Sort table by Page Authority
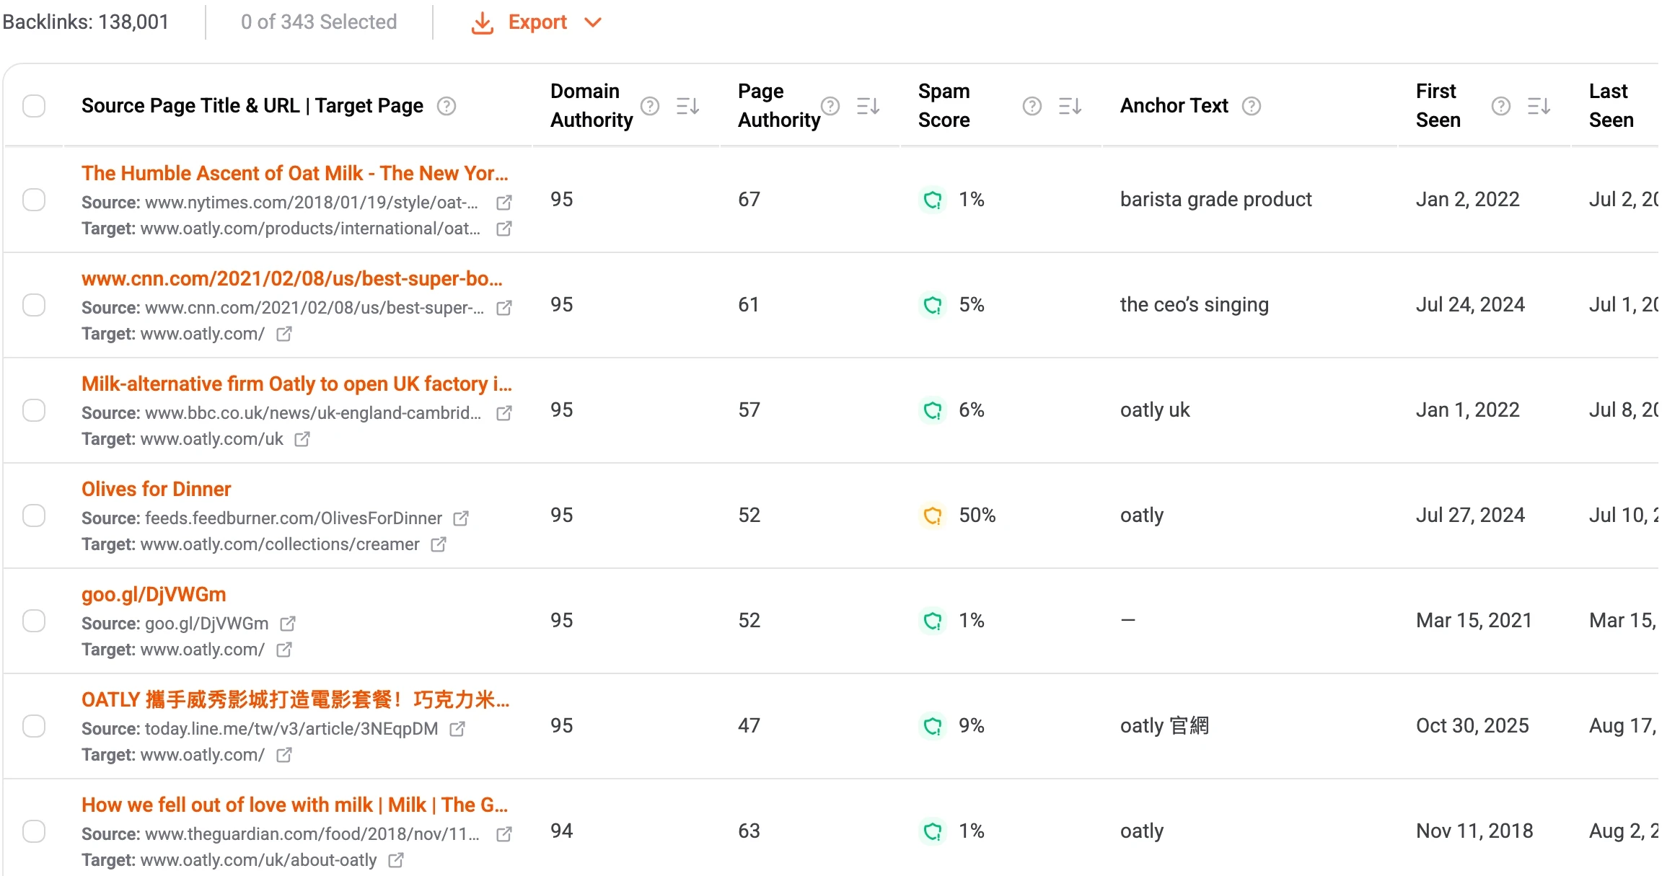The height and width of the screenshot is (876, 1680). pyautogui.click(x=868, y=107)
